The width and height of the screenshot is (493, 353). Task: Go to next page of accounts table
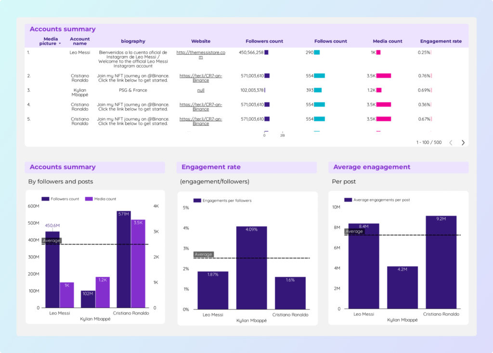click(x=463, y=143)
